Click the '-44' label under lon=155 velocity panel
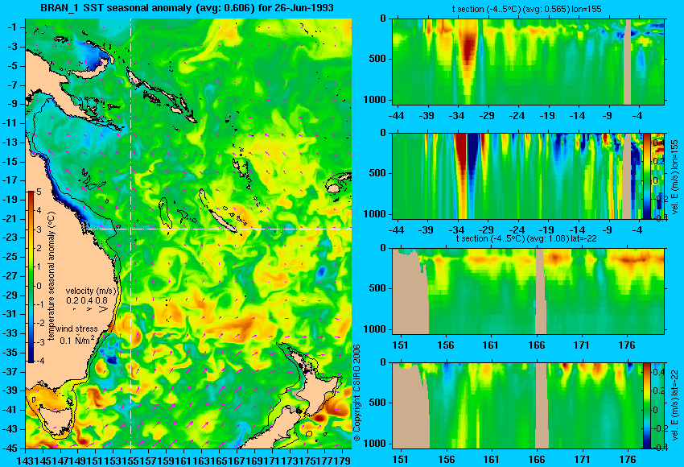The height and width of the screenshot is (467, 684). pyautogui.click(x=396, y=230)
